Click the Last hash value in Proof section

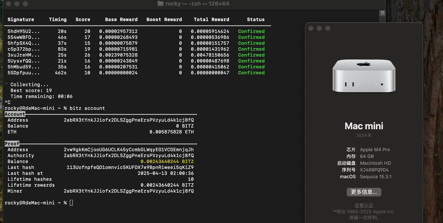pos(130,167)
